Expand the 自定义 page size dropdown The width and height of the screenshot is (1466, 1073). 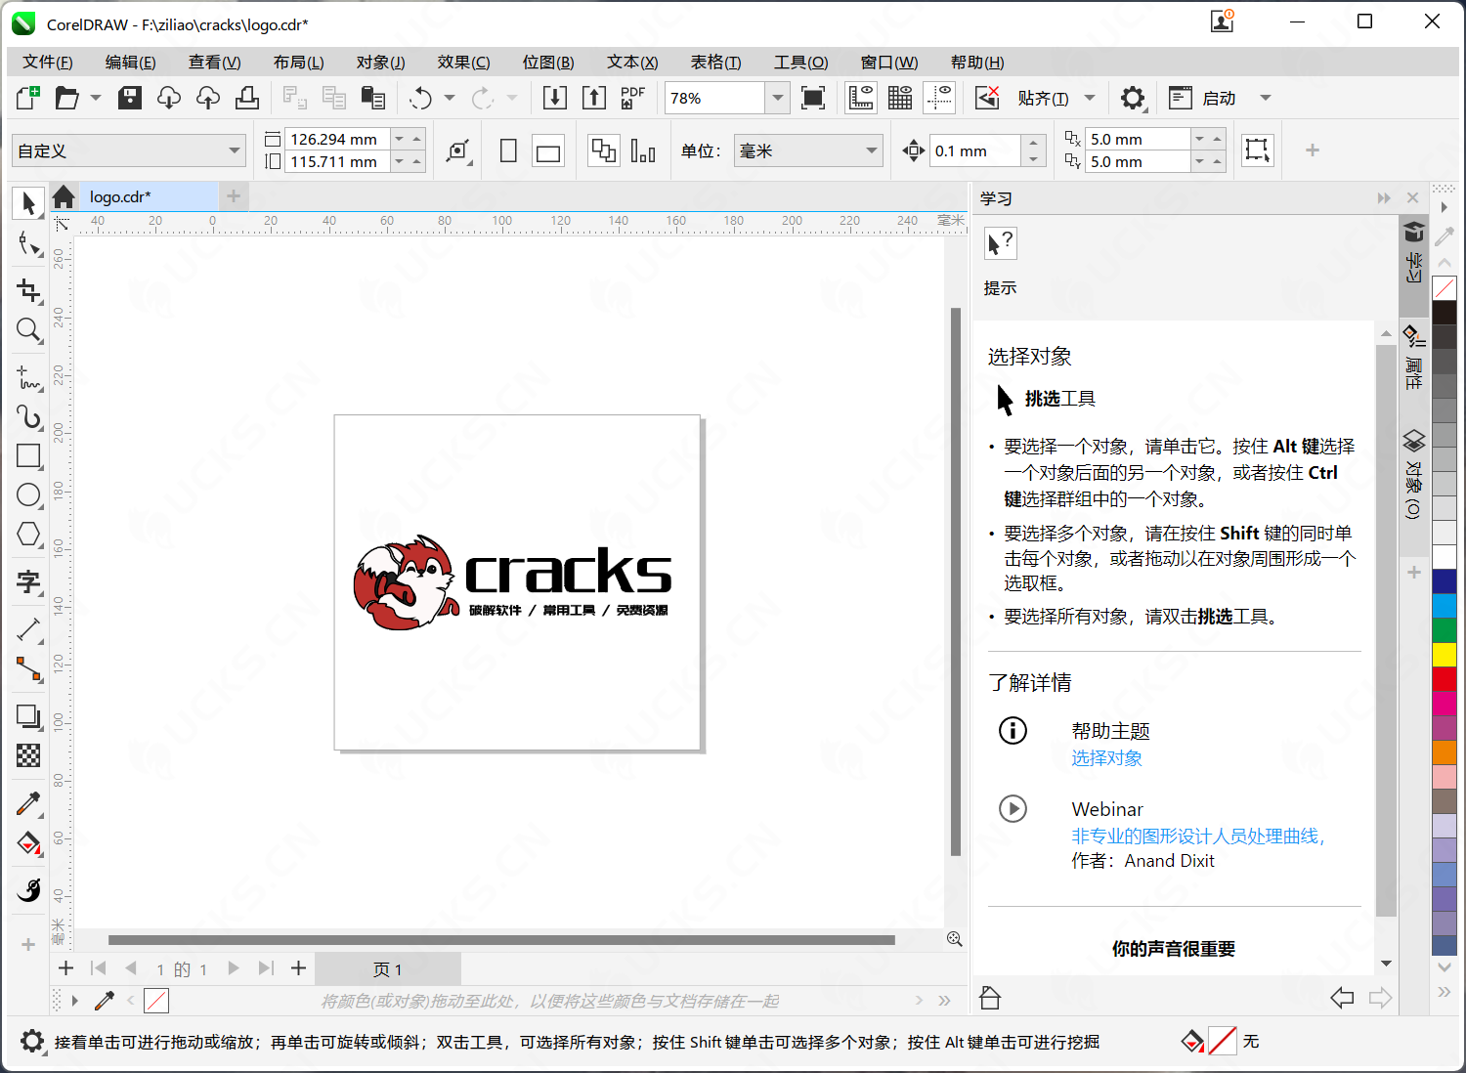click(x=235, y=150)
